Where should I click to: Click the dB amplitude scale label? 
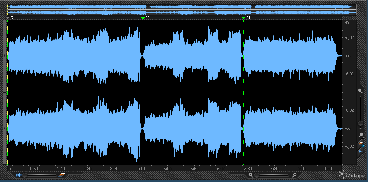point(347,23)
